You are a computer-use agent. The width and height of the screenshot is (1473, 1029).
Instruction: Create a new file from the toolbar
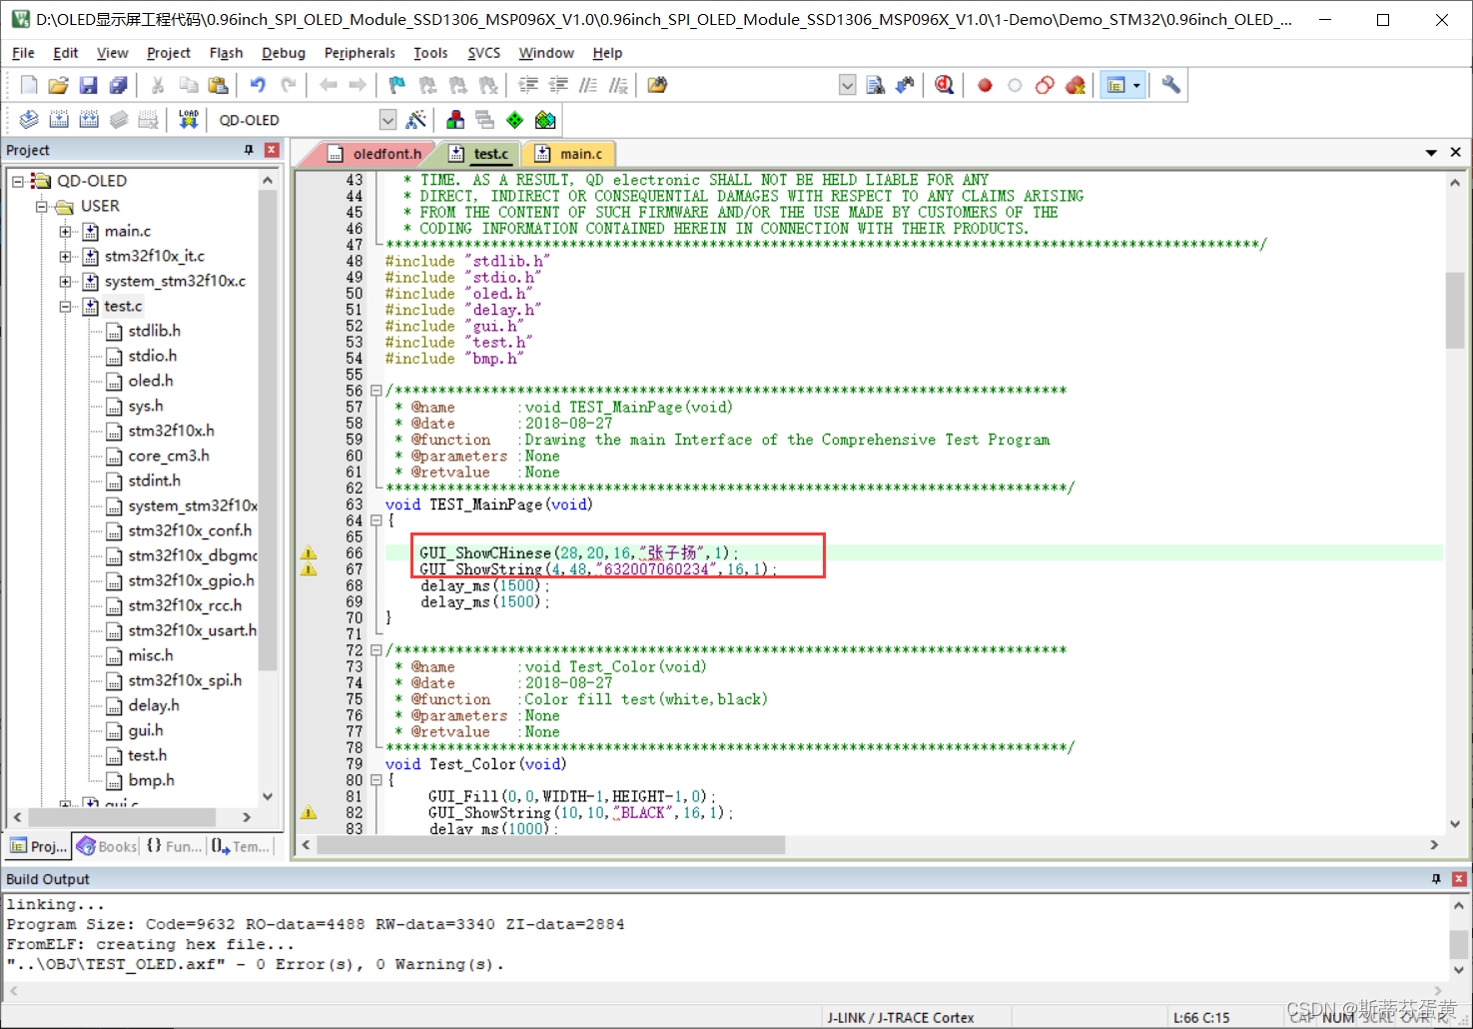click(29, 85)
